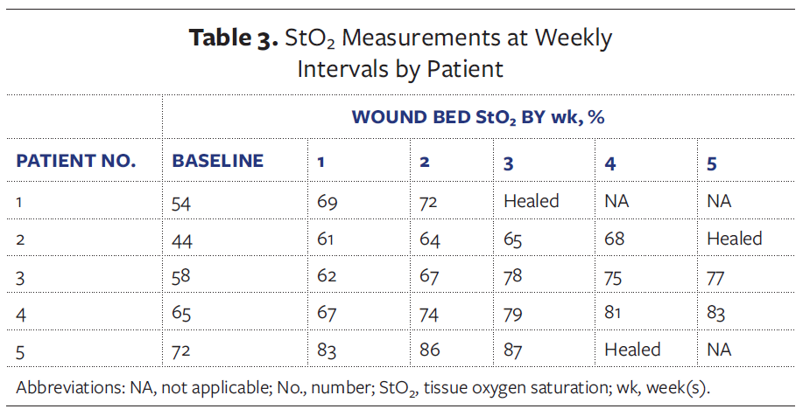Image resolution: width=803 pixels, height=416 pixels.
Task: Select the Healed cell in patient 1 row
Action: point(531,201)
